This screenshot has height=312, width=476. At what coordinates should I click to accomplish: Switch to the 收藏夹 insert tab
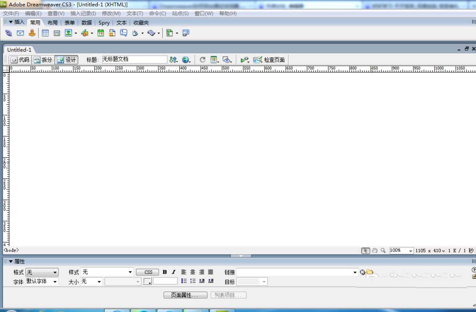tap(141, 23)
